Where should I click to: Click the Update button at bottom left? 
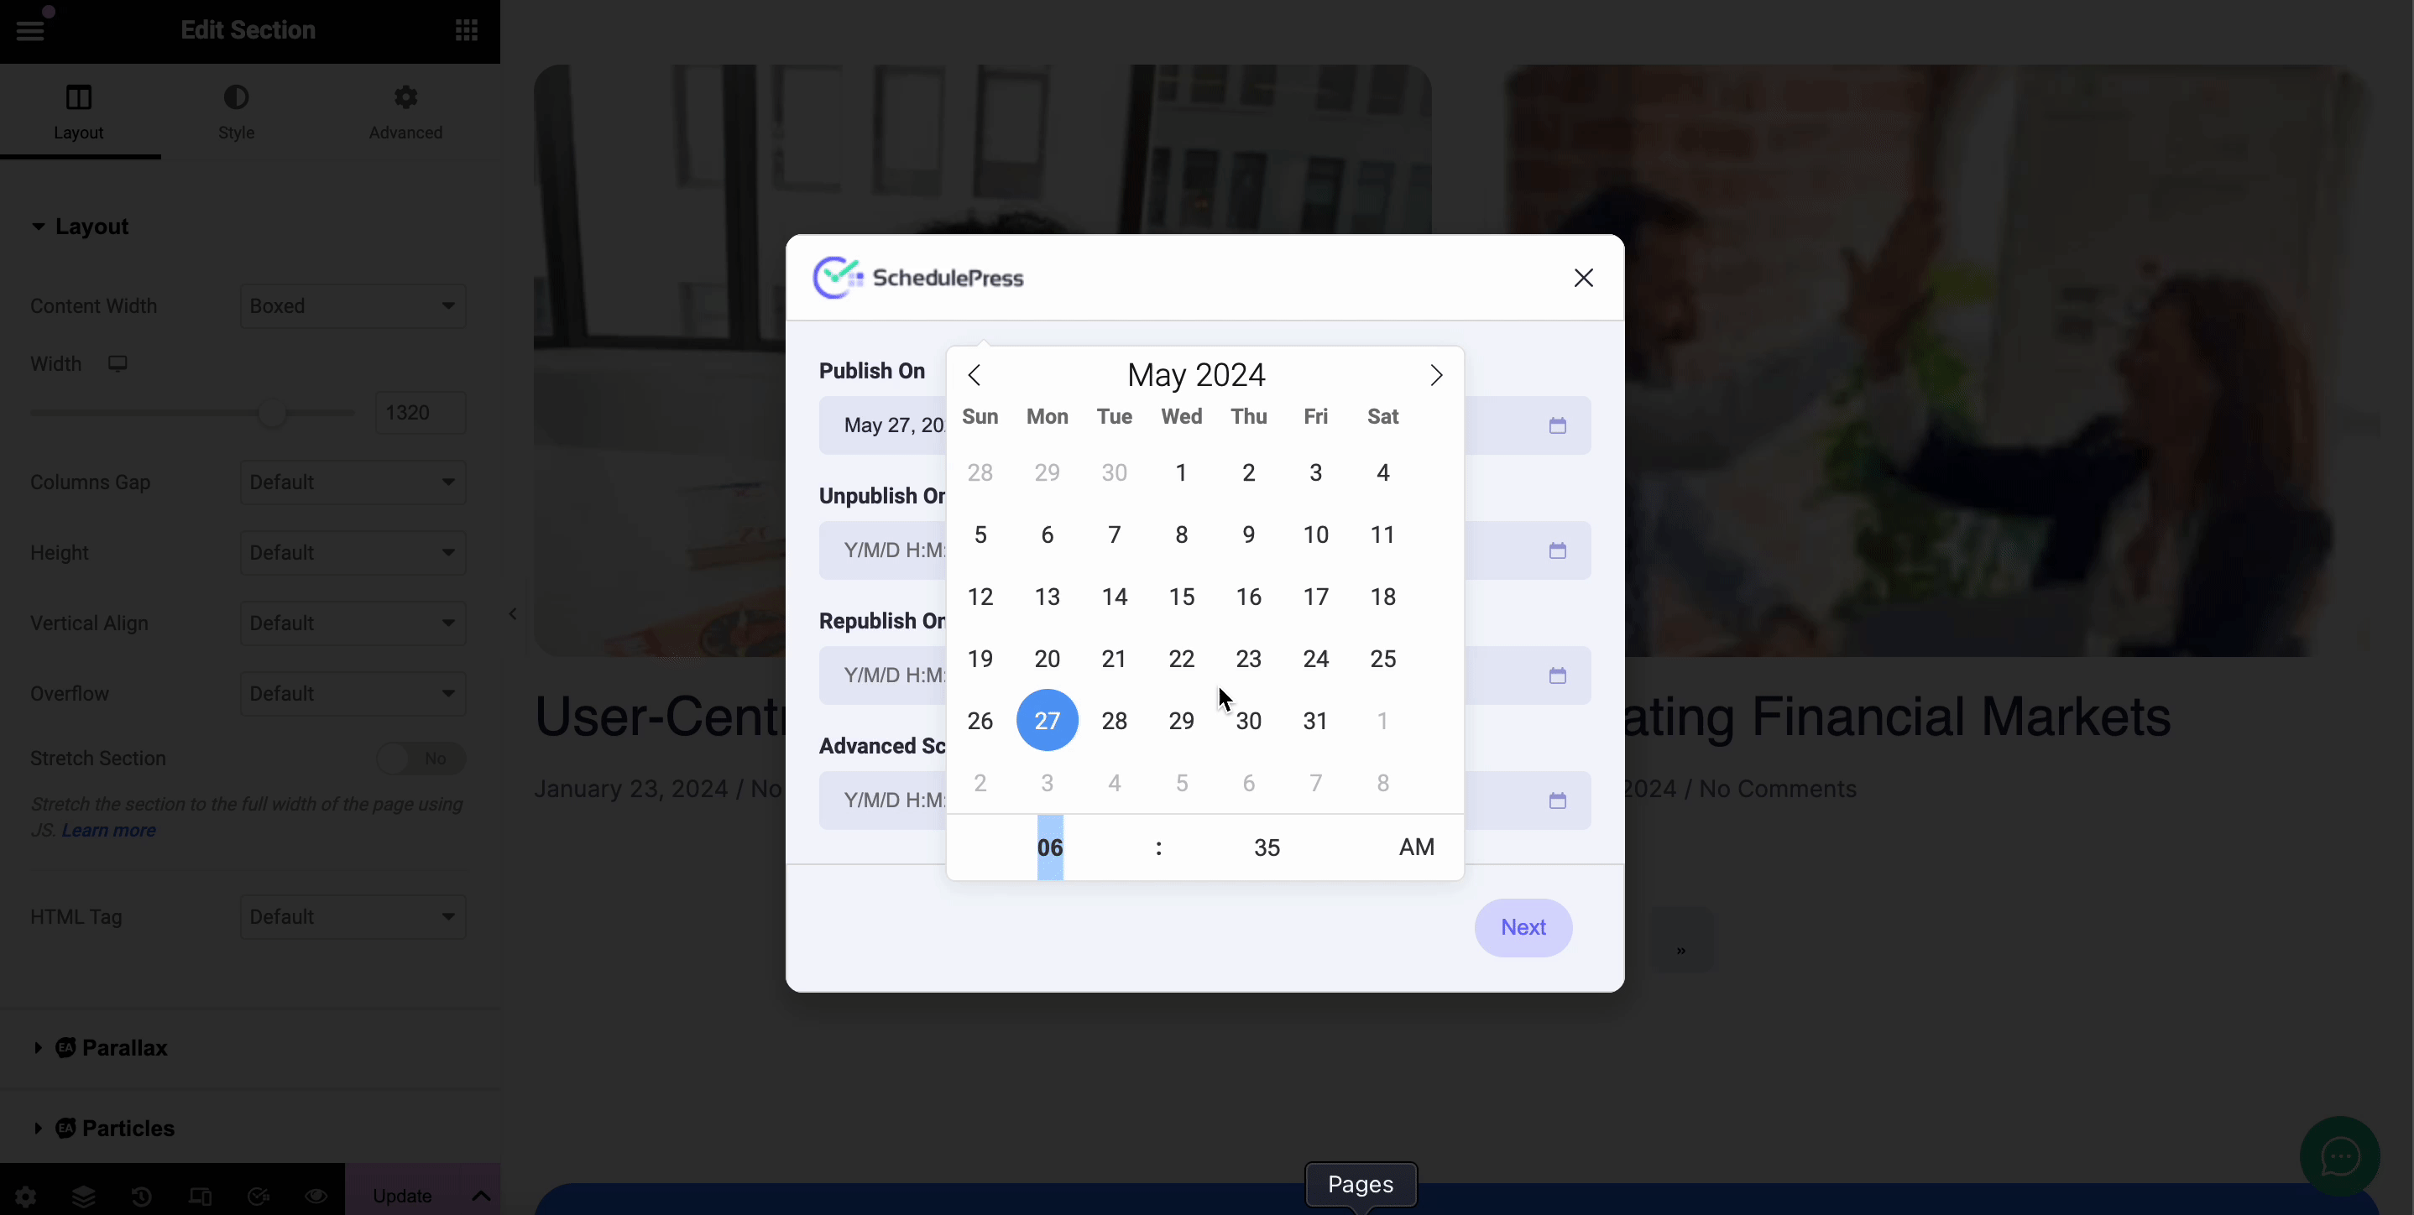click(401, 1195)
